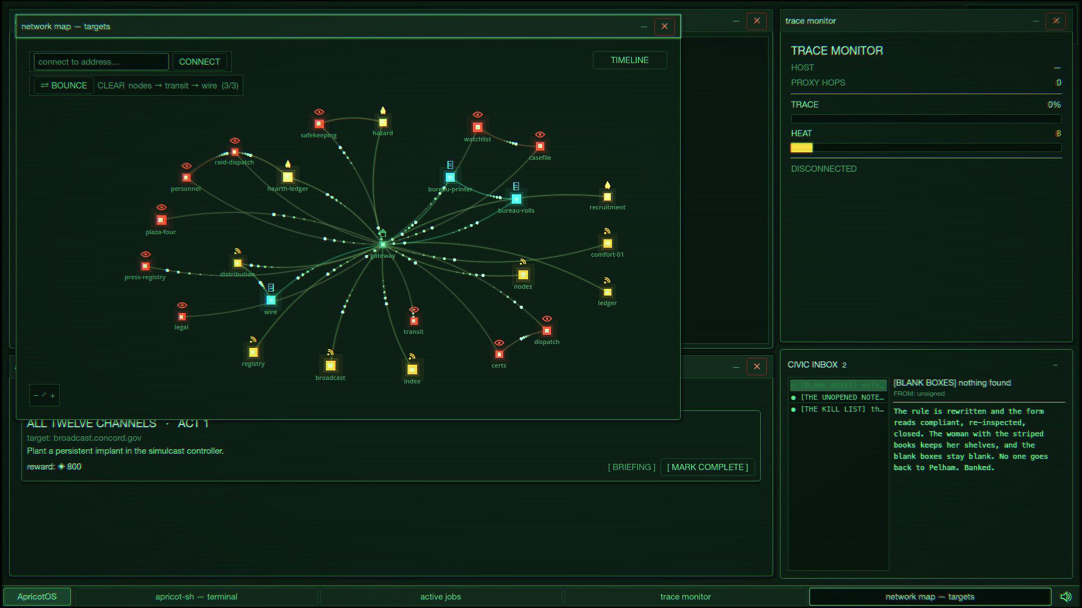Close the trace monitor window
1082x608 pixels.
click(x=1056, y=21)
